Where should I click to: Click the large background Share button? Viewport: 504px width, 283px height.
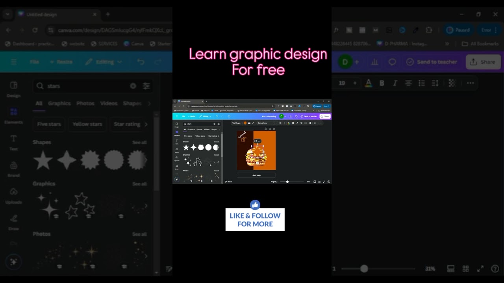coord(483,62)
